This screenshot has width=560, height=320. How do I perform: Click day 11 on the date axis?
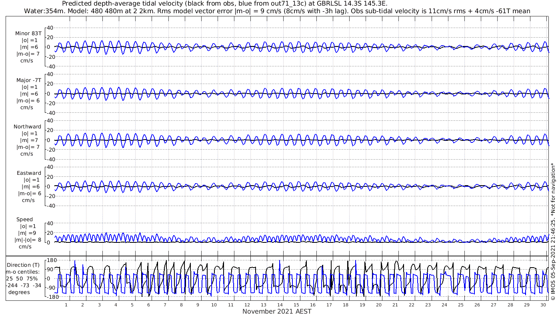230,305
